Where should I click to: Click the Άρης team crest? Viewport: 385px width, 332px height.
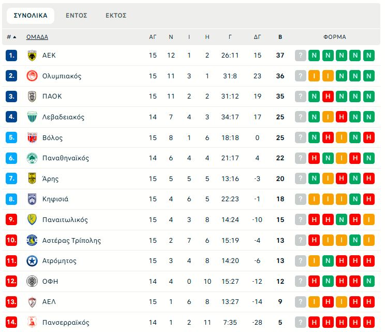(x=32, y=178)
